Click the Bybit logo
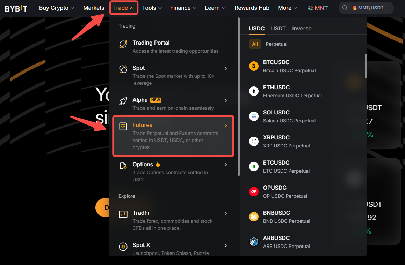Viewport: 405px width, 265px height. tap(16, 8)
